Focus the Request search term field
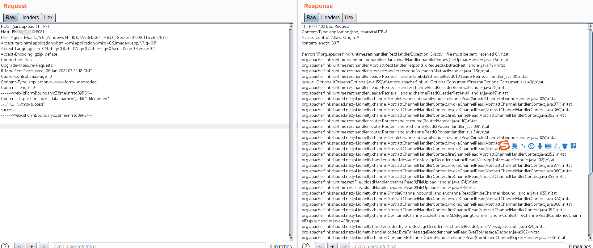This screenshot has width=593, height=248. pyautogui.click(x=159, y=246)
